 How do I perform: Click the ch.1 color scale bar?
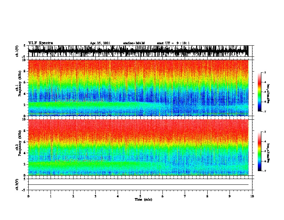click(259, 92)
